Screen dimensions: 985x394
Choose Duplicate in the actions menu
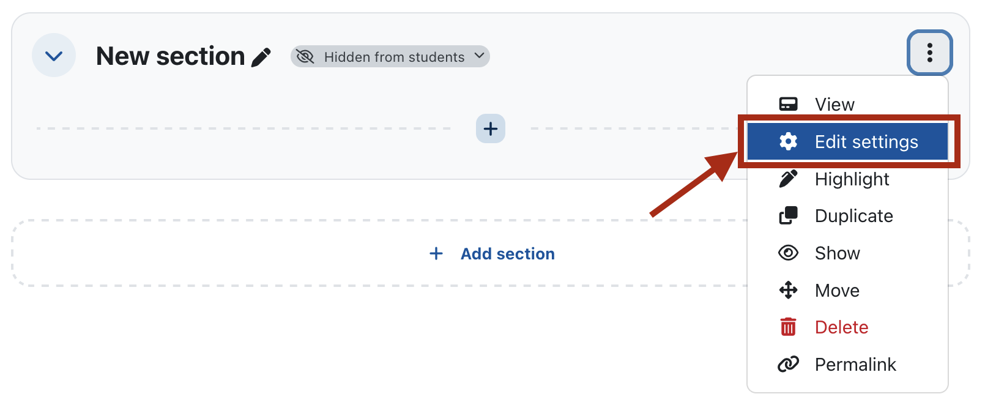tap(853, 216)
